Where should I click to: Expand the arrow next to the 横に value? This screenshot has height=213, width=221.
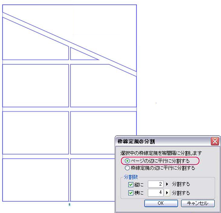pos(167,192)
